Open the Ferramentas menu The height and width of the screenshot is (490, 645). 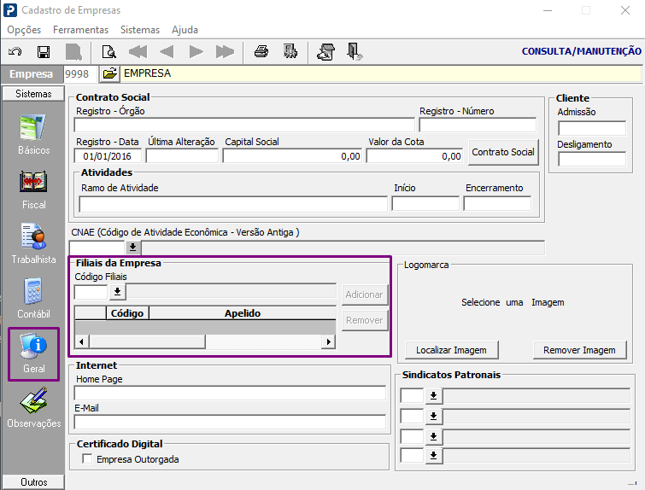coord(80,30)
